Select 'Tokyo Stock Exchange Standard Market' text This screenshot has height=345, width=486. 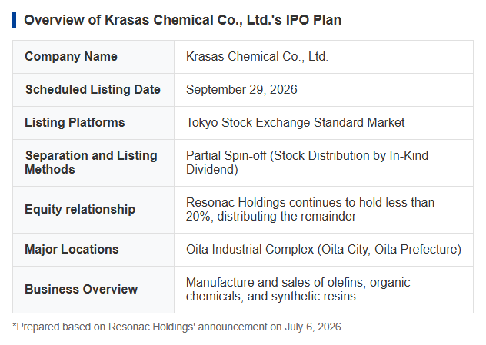click(295, 123)
